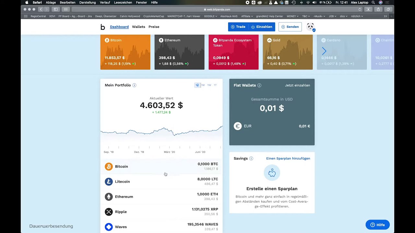This screenshot has width=415, height=233.
Task: Click the next arrow on price cards
Action: pos(324,51)
